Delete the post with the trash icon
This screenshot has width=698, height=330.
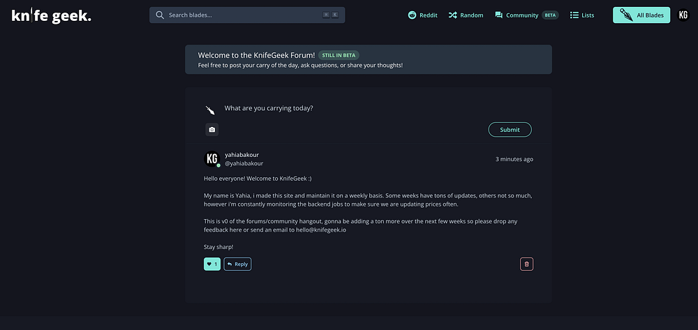[527, 264]
